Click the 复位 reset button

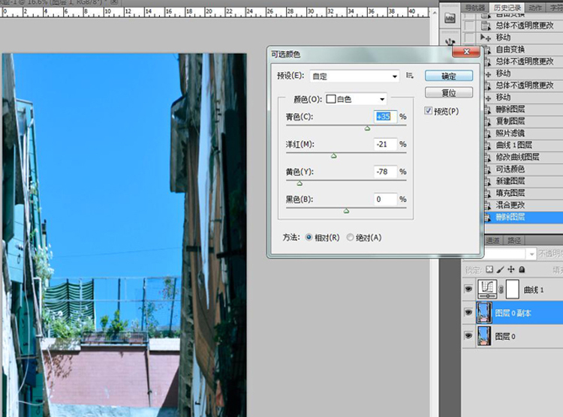(x=449, y=92)
